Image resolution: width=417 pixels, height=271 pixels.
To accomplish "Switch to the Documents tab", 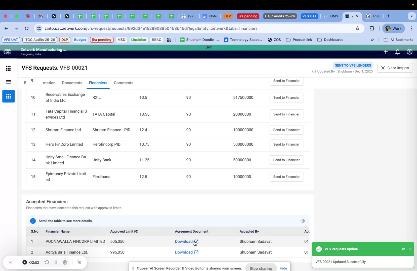I will pyautogui.click(x=72, y=83).
